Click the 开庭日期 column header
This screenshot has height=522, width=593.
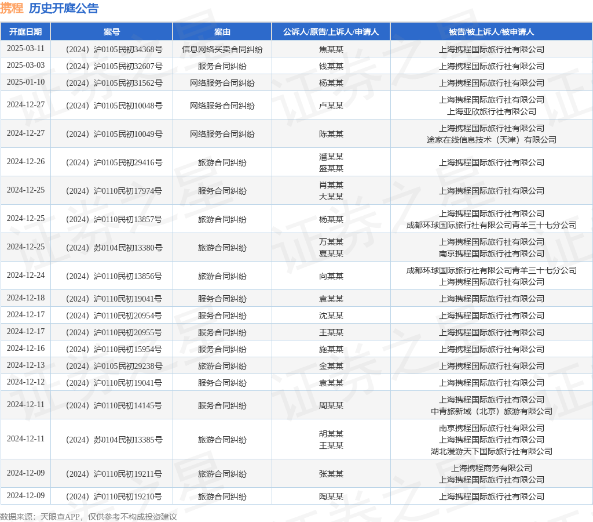pos(25,32)
